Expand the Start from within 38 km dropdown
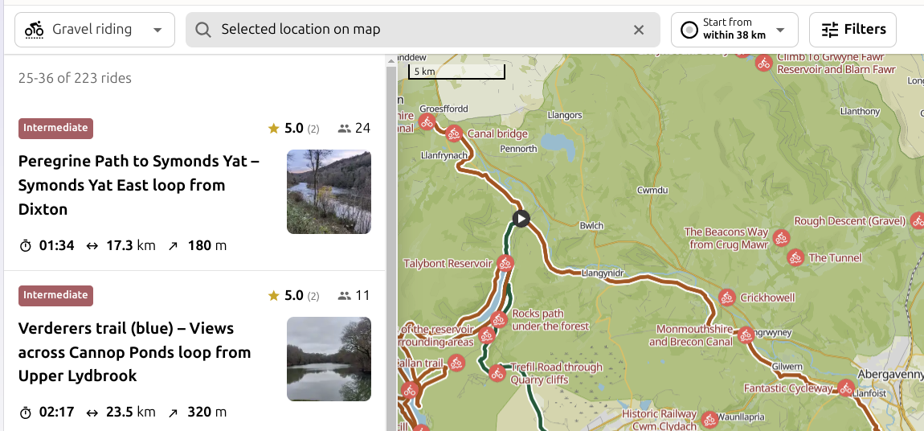924x431 pixels. 734,30
